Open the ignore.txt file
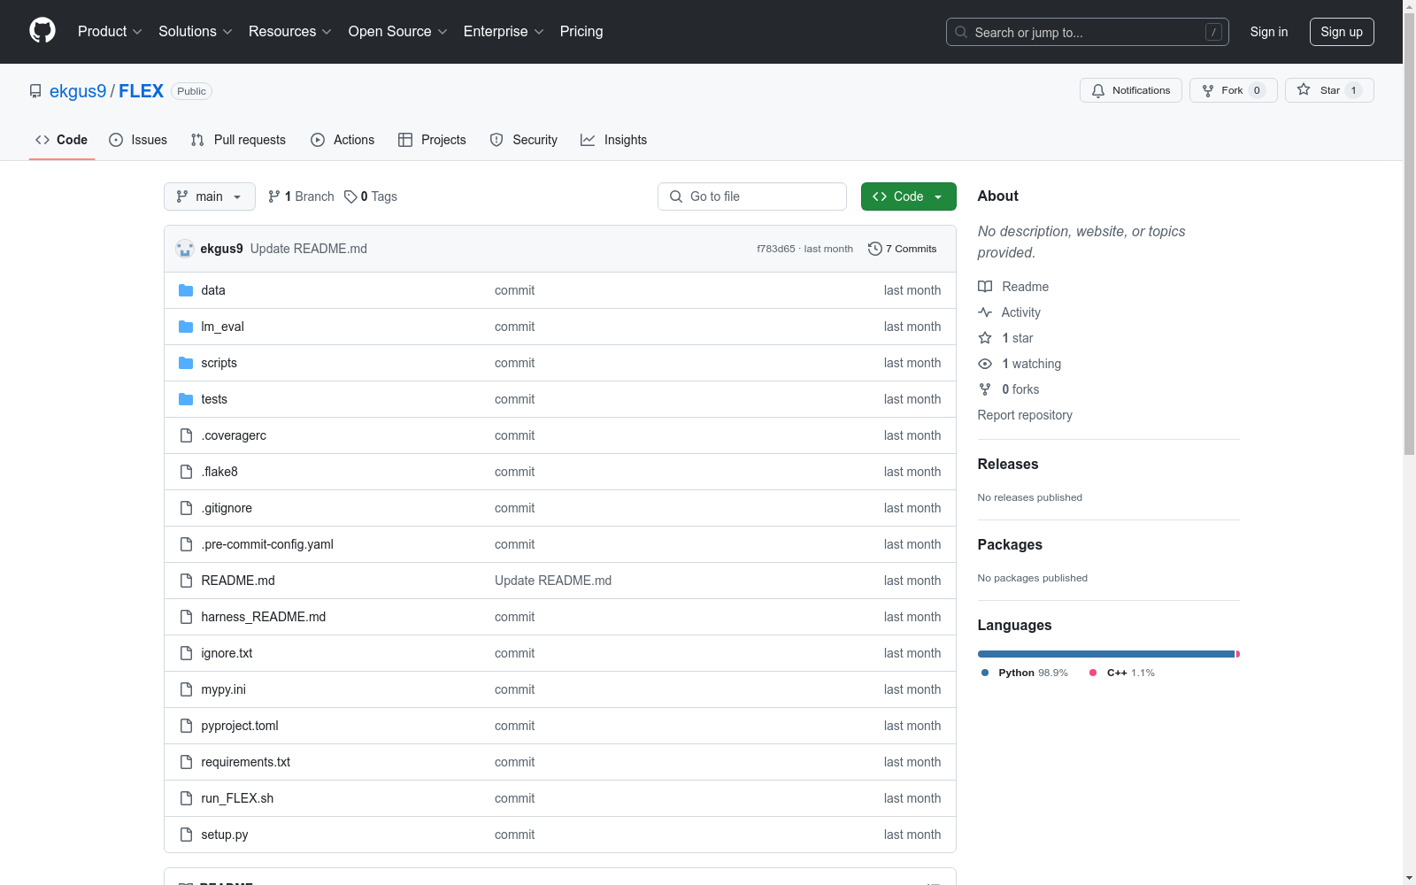The width and height of the screenshot is (1416, 885). coord(227,653)
